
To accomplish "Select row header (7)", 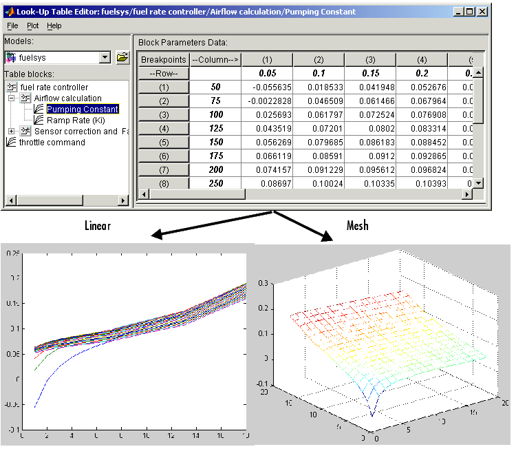I will [x=164, y=170].
